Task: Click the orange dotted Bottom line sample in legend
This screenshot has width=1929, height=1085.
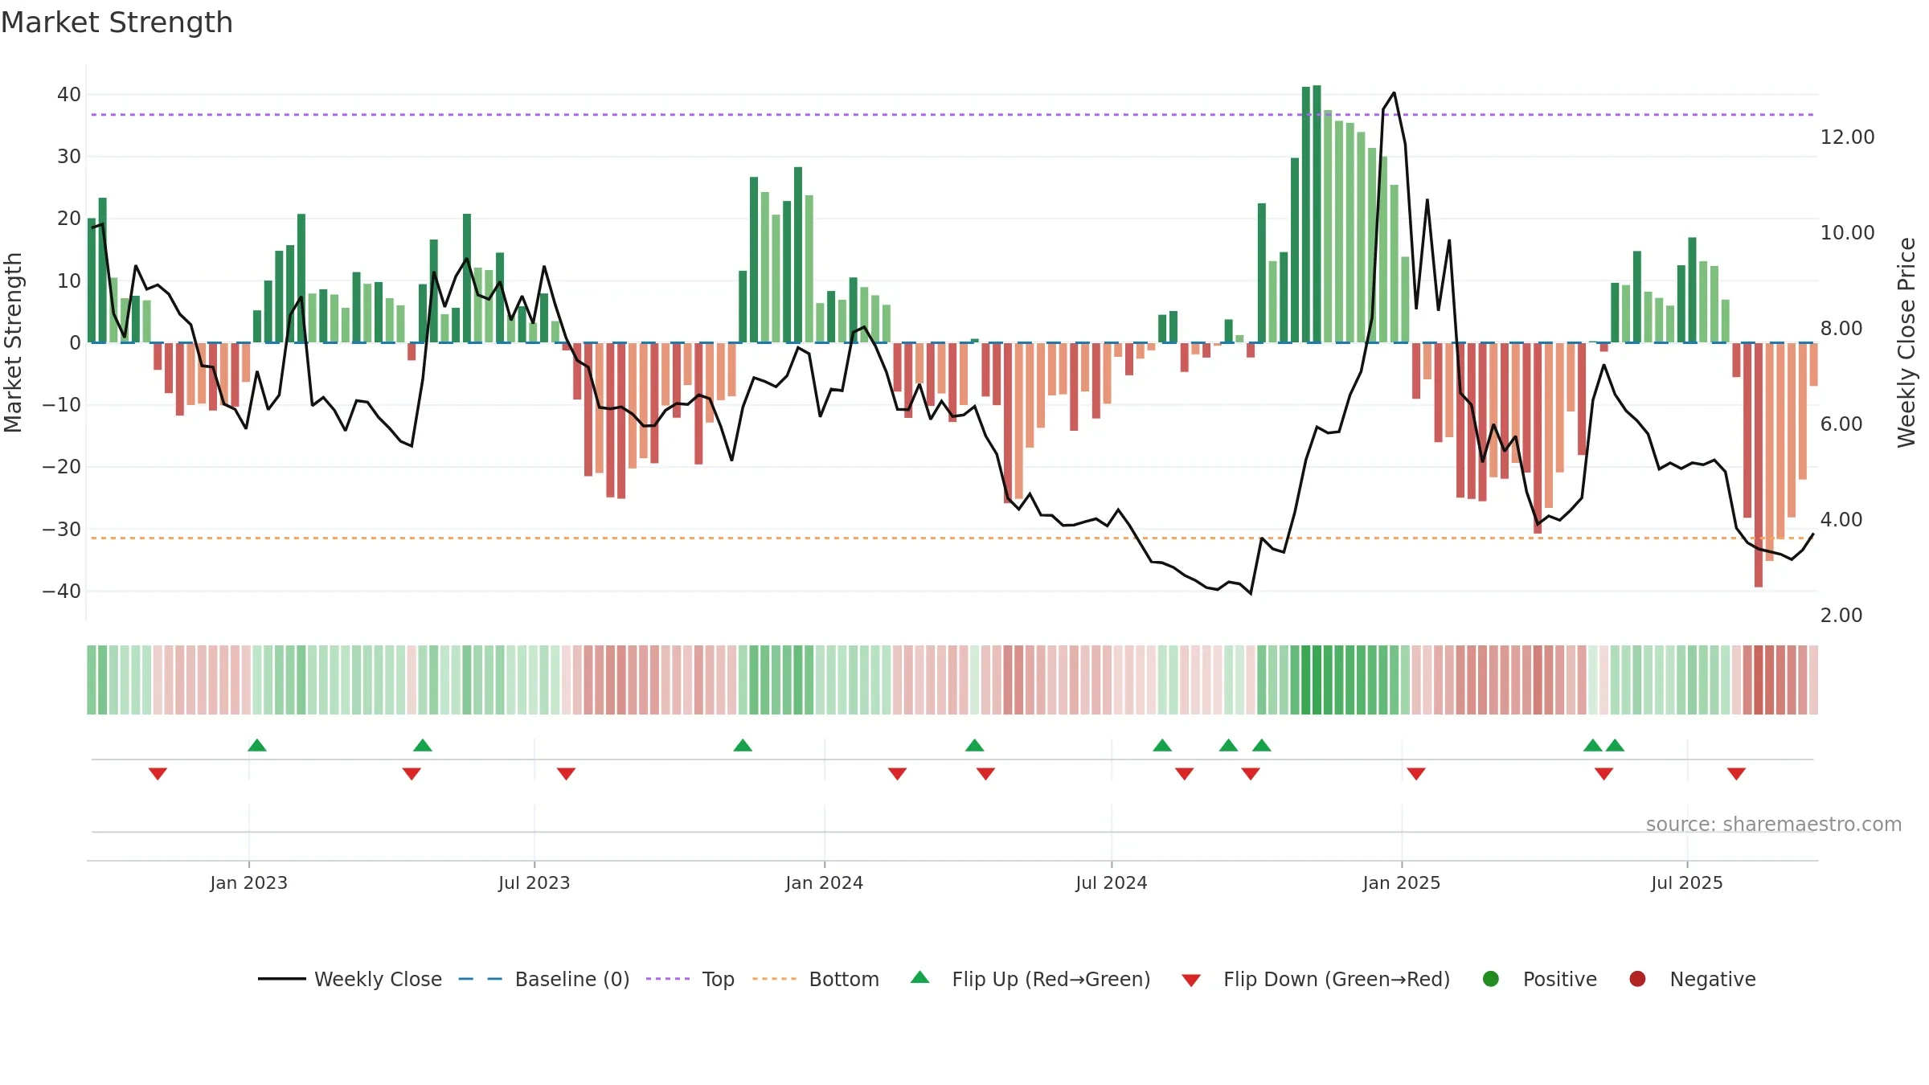Action: click(x=775, y=979)
